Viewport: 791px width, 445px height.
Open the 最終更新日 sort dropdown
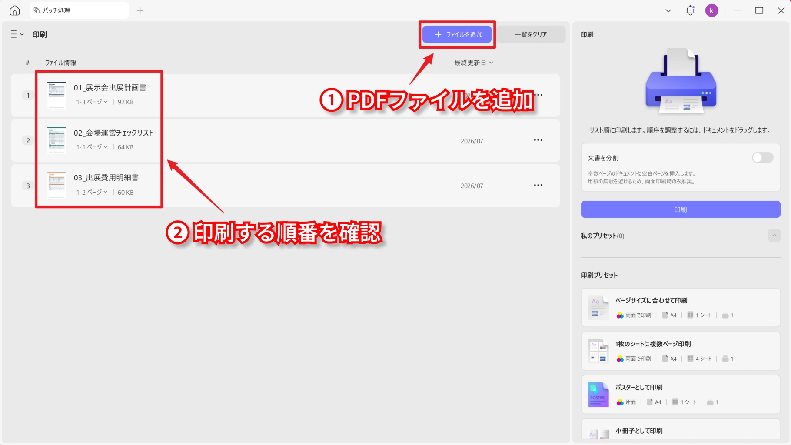474,63
